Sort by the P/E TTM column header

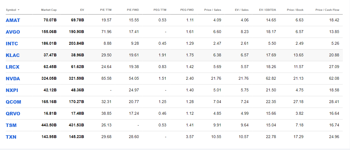click(106, 10)
